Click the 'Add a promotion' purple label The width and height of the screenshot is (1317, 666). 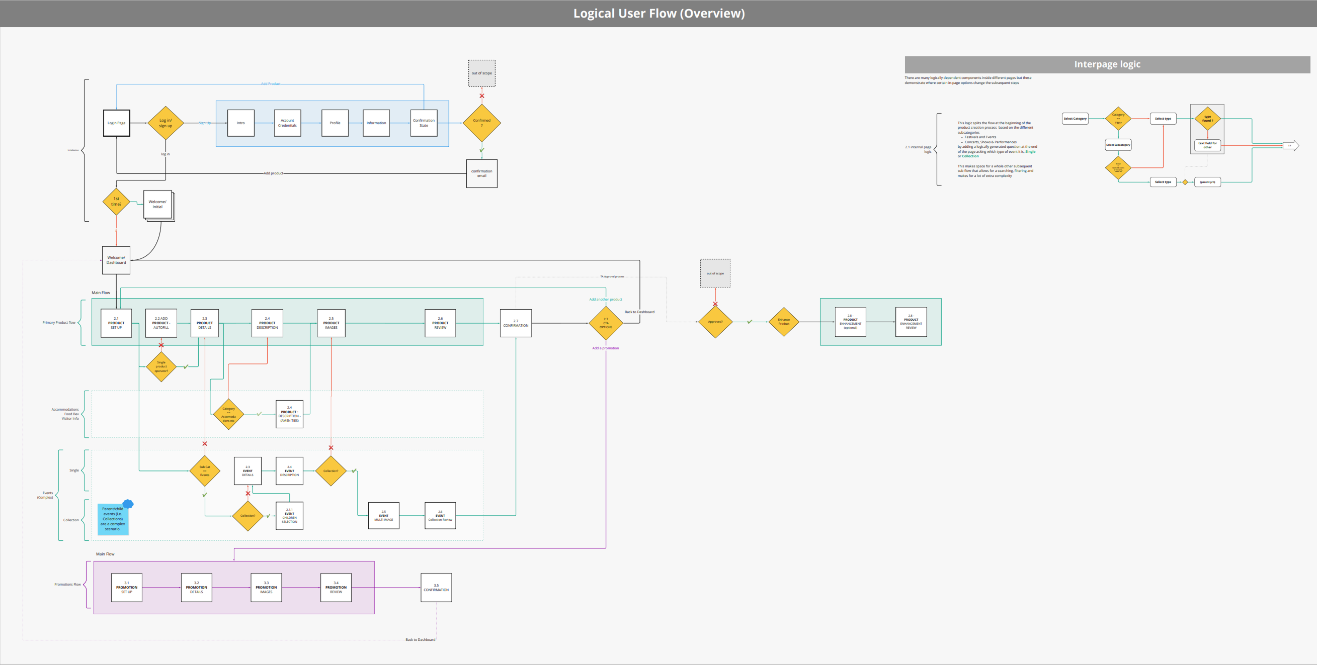605,348
